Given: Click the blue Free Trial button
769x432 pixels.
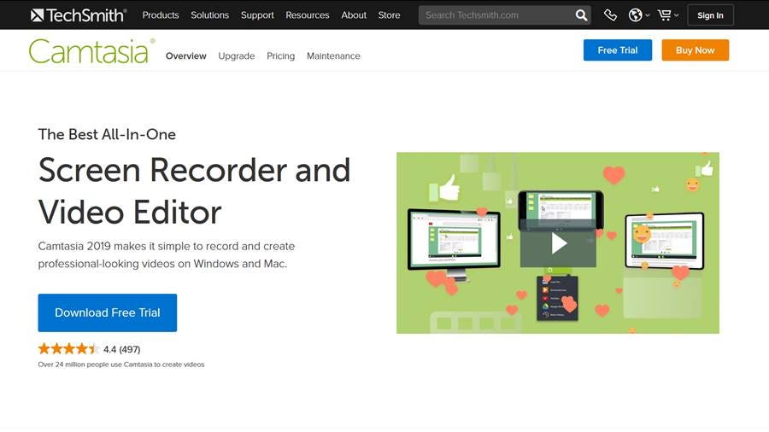Looking at the screenshot, I should point(618,50).
